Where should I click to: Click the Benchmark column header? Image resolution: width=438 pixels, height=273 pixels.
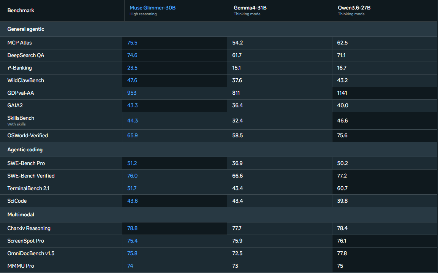click(21, 10)
